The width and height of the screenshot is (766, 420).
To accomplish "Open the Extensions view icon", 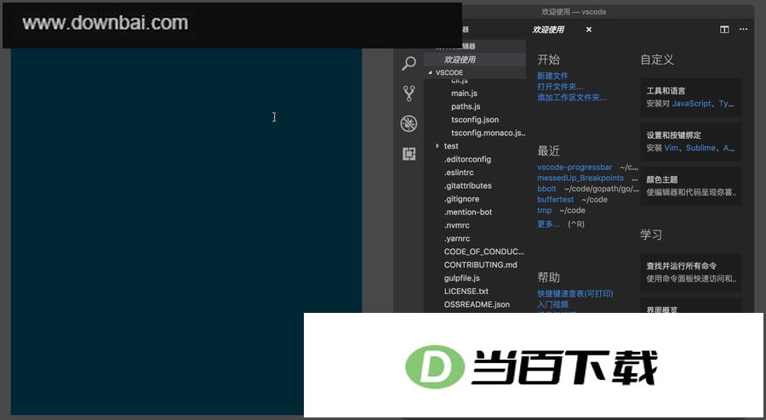I will click(409, 154).
